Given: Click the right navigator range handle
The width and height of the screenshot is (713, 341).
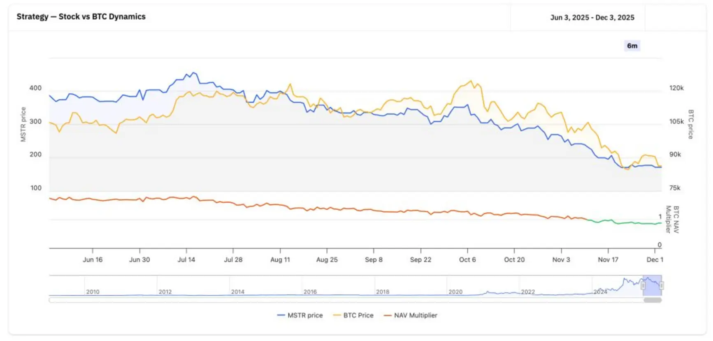Looking at the screenshot, I should pos(662,286).
